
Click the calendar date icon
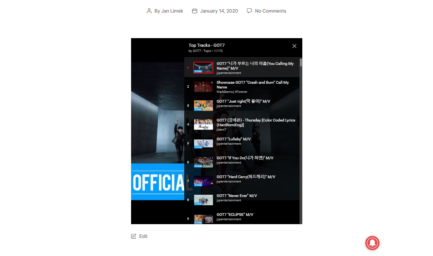(x=195, y=11)
